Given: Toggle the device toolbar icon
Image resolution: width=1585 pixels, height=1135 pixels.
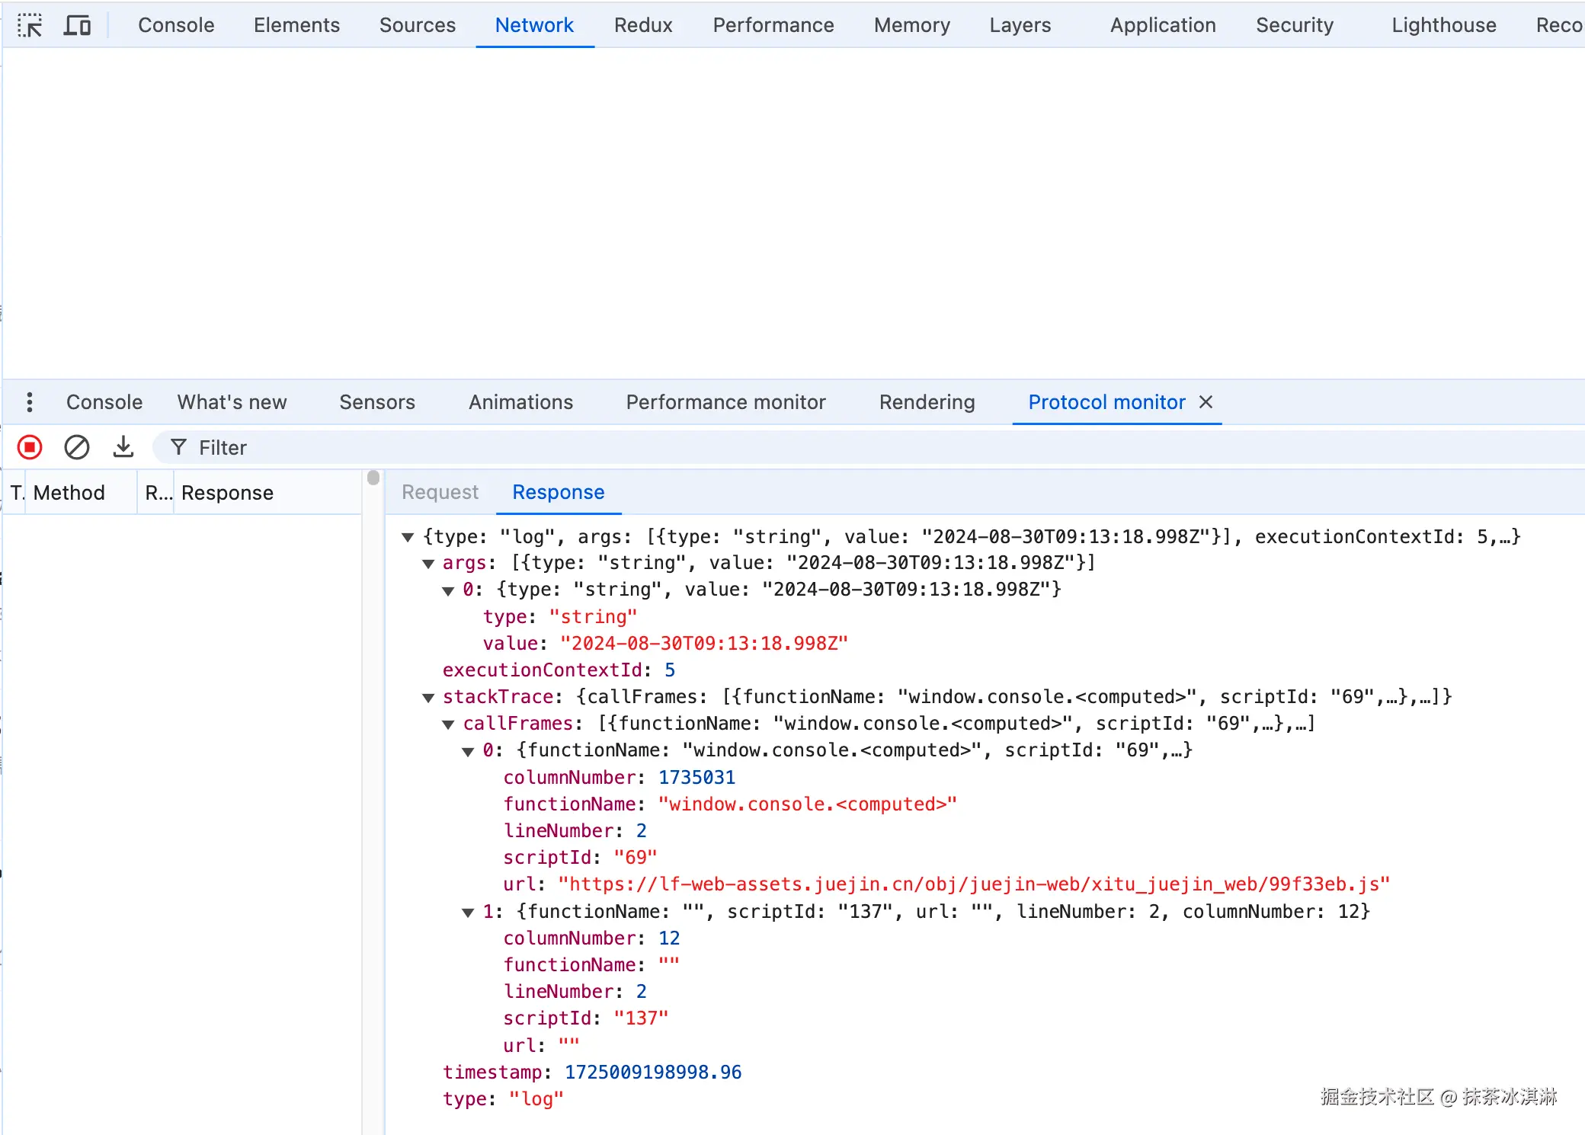Looking at the screenshot, I should click(x=77, y=26).
